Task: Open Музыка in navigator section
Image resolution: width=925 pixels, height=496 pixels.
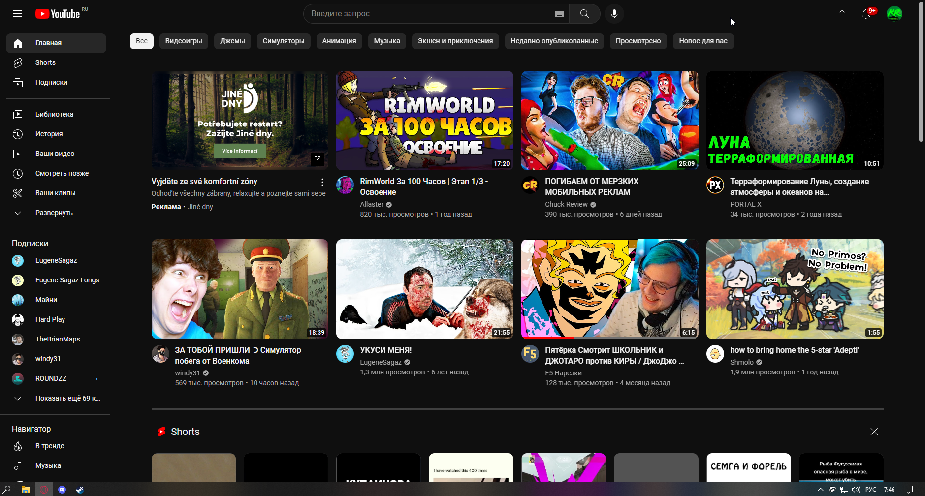Action: click(56, 465)
